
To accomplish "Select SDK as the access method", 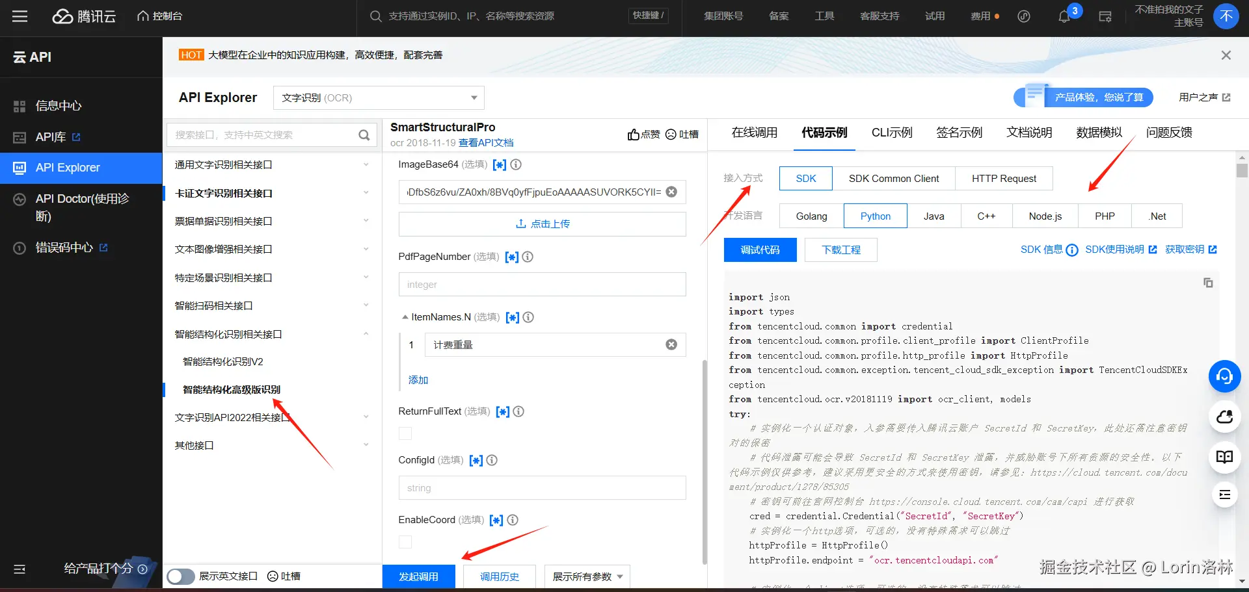I will coord(806,179).
